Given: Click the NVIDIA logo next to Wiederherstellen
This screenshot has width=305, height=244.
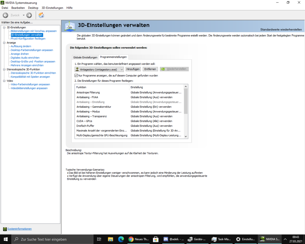Looking at the screenshot, I should point(163,69).
